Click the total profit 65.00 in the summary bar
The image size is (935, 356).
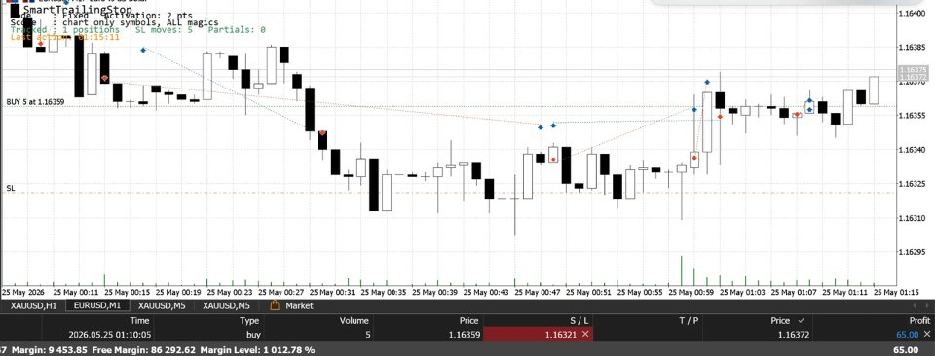(x=906, y=349)
